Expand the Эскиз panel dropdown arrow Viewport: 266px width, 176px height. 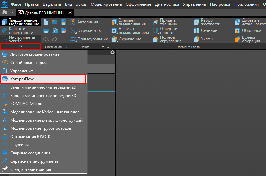[103, 47]
